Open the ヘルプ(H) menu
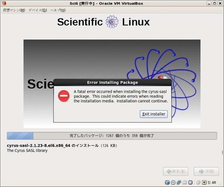The height and width of the screenshot is (187, 224). tap(58, 10)
